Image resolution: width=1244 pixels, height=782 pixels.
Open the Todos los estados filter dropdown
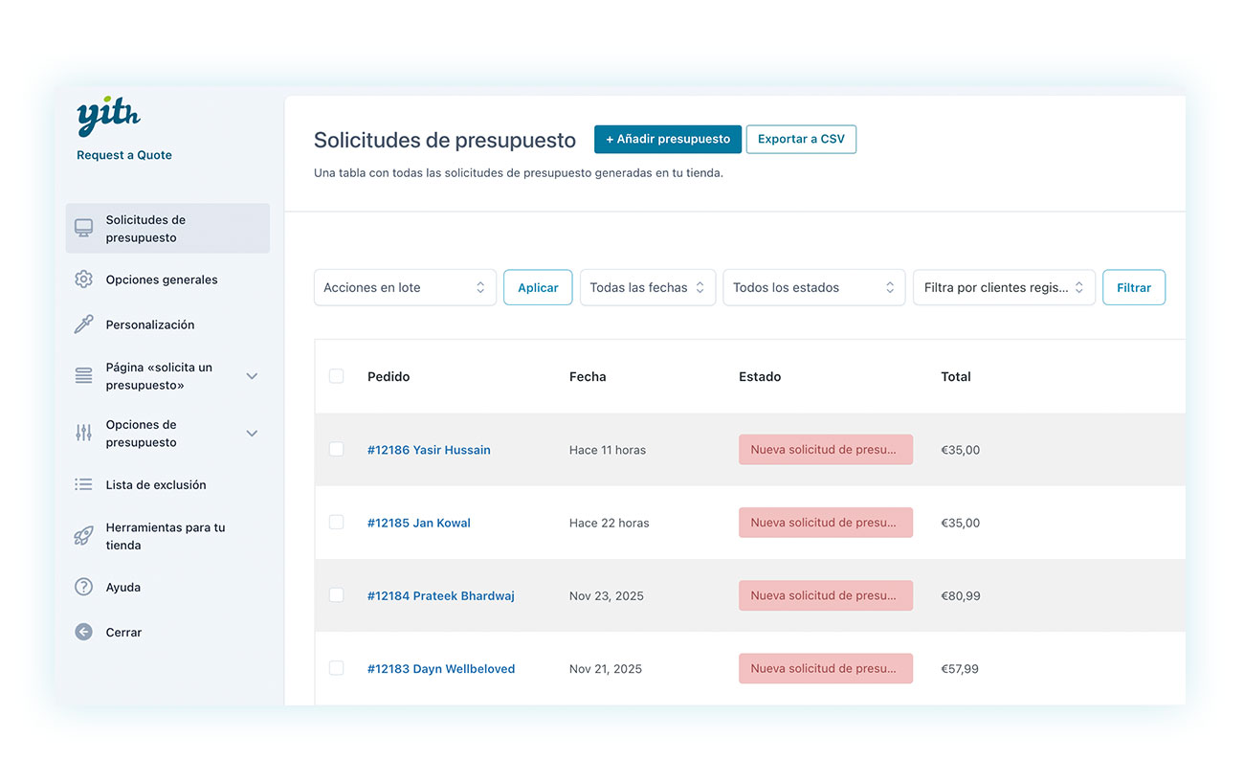(813, 288)
